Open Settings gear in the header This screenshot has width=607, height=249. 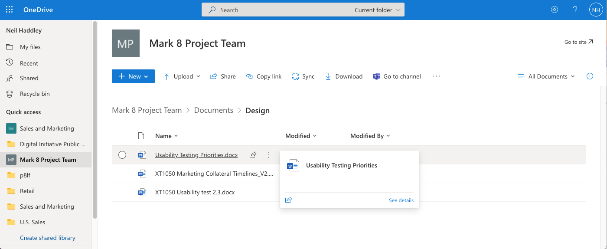(554, 10)
